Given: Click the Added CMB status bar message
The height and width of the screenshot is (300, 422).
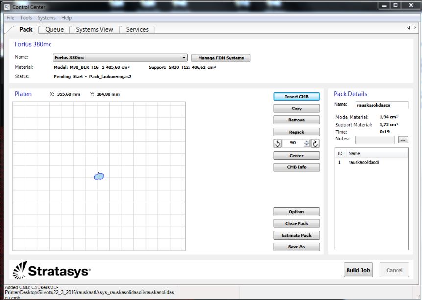Looking at the screenshot, I should pyautogui.click(x=89, y=293).
